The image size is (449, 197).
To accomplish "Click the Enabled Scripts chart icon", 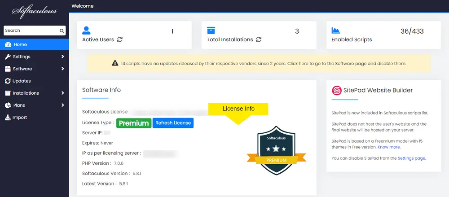I will pos(335,31).
